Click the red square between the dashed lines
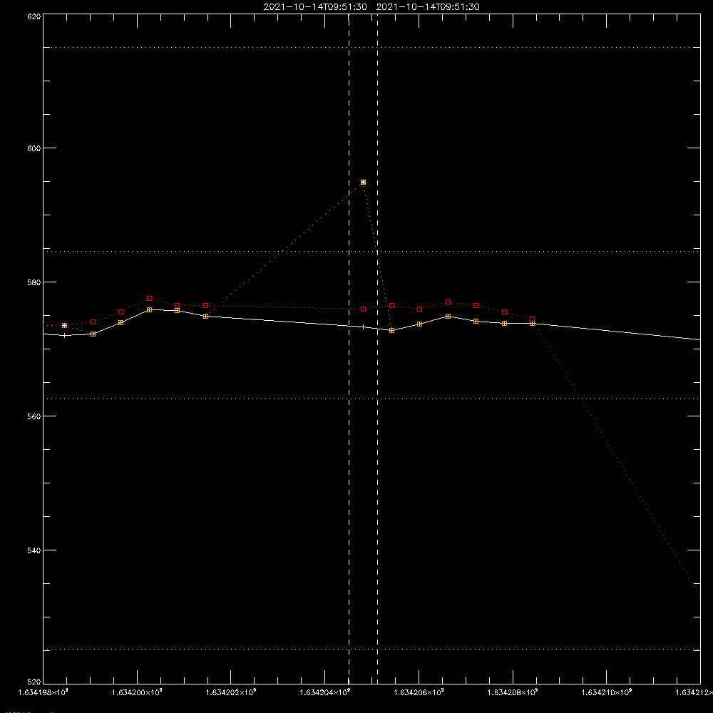Screen dimensions: 713x713 363,309
